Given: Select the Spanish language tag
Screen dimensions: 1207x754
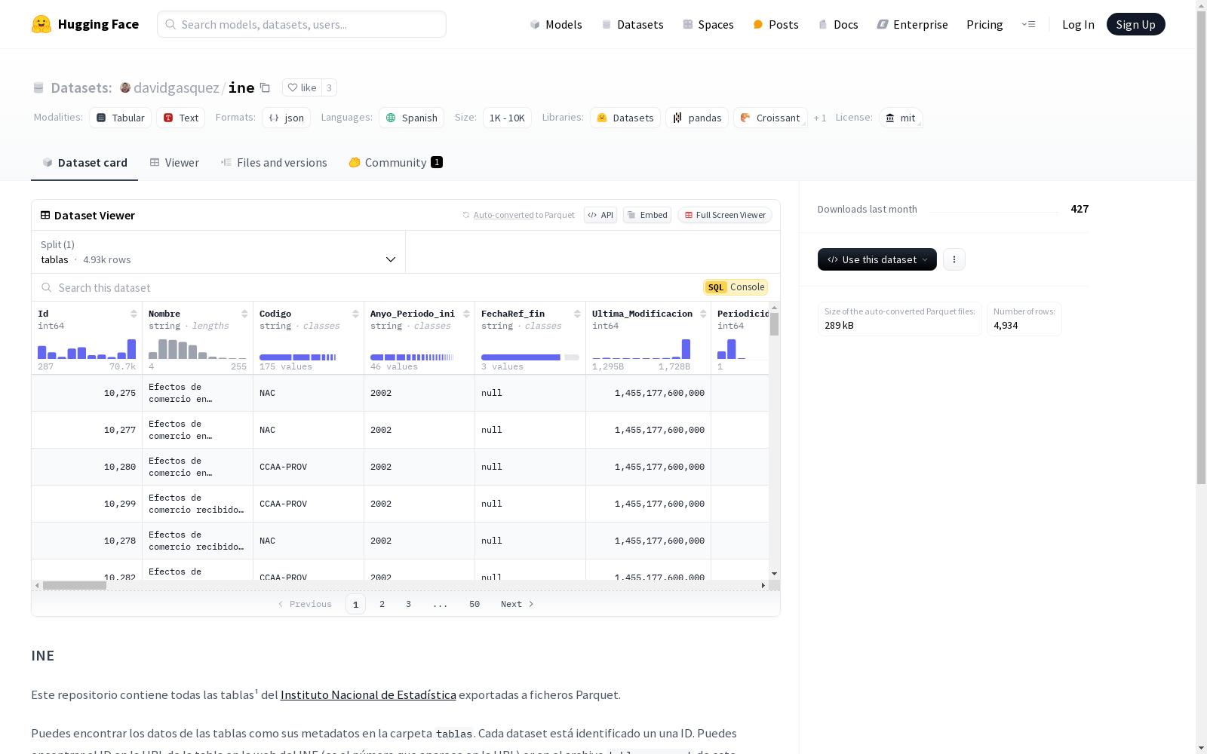Looking at the screenshot, I should (412, 118).
